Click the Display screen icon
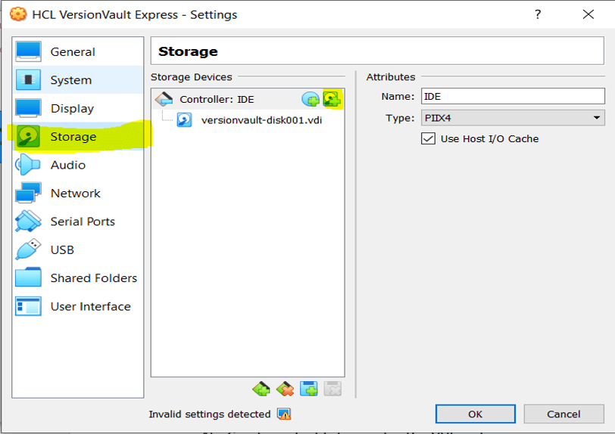 (28, 109)
